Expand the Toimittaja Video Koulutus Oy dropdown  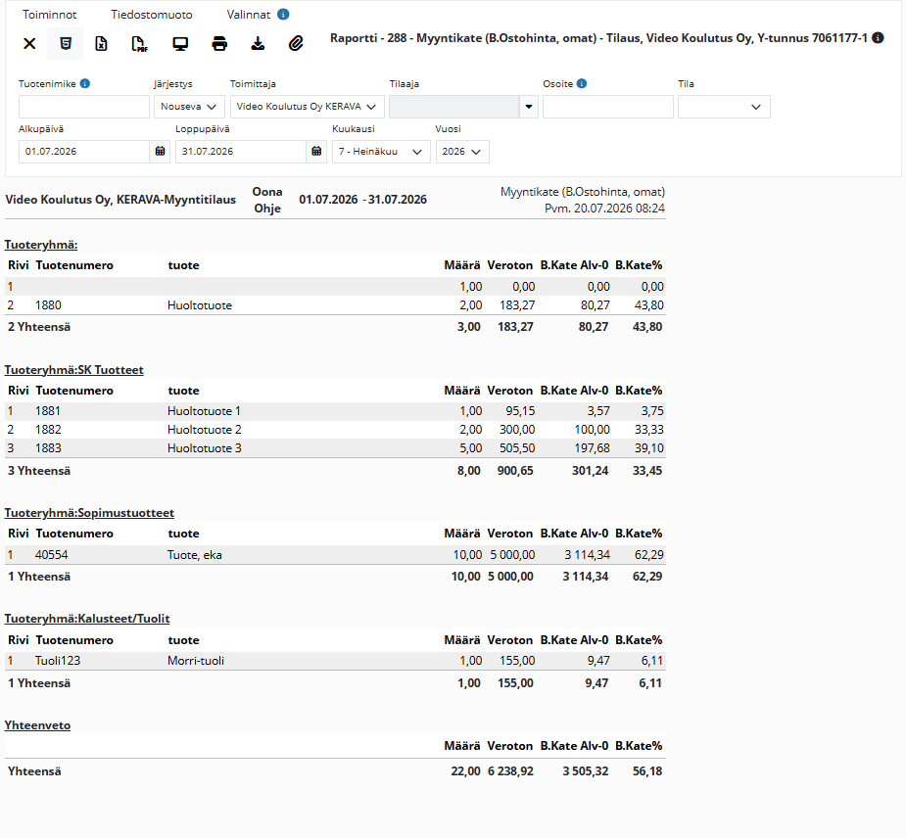pos(307,107)
